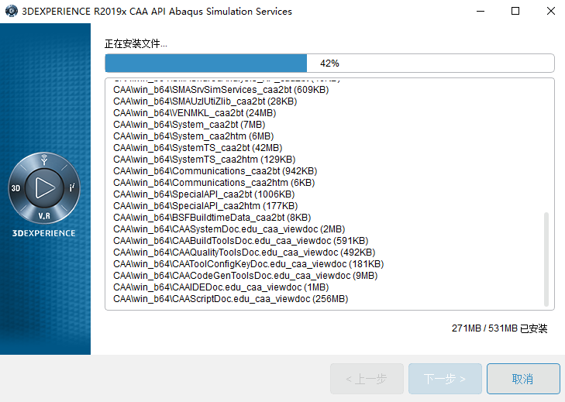Select the VENMKL_caa2bt (24MB) entry
The height and width of the screenshot is (402, 565).
click(x=194, y=113)
